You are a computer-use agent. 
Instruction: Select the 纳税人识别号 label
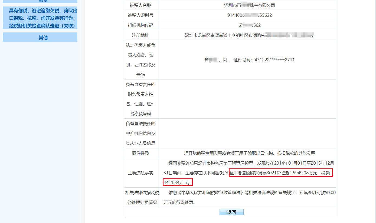(140, 15)
